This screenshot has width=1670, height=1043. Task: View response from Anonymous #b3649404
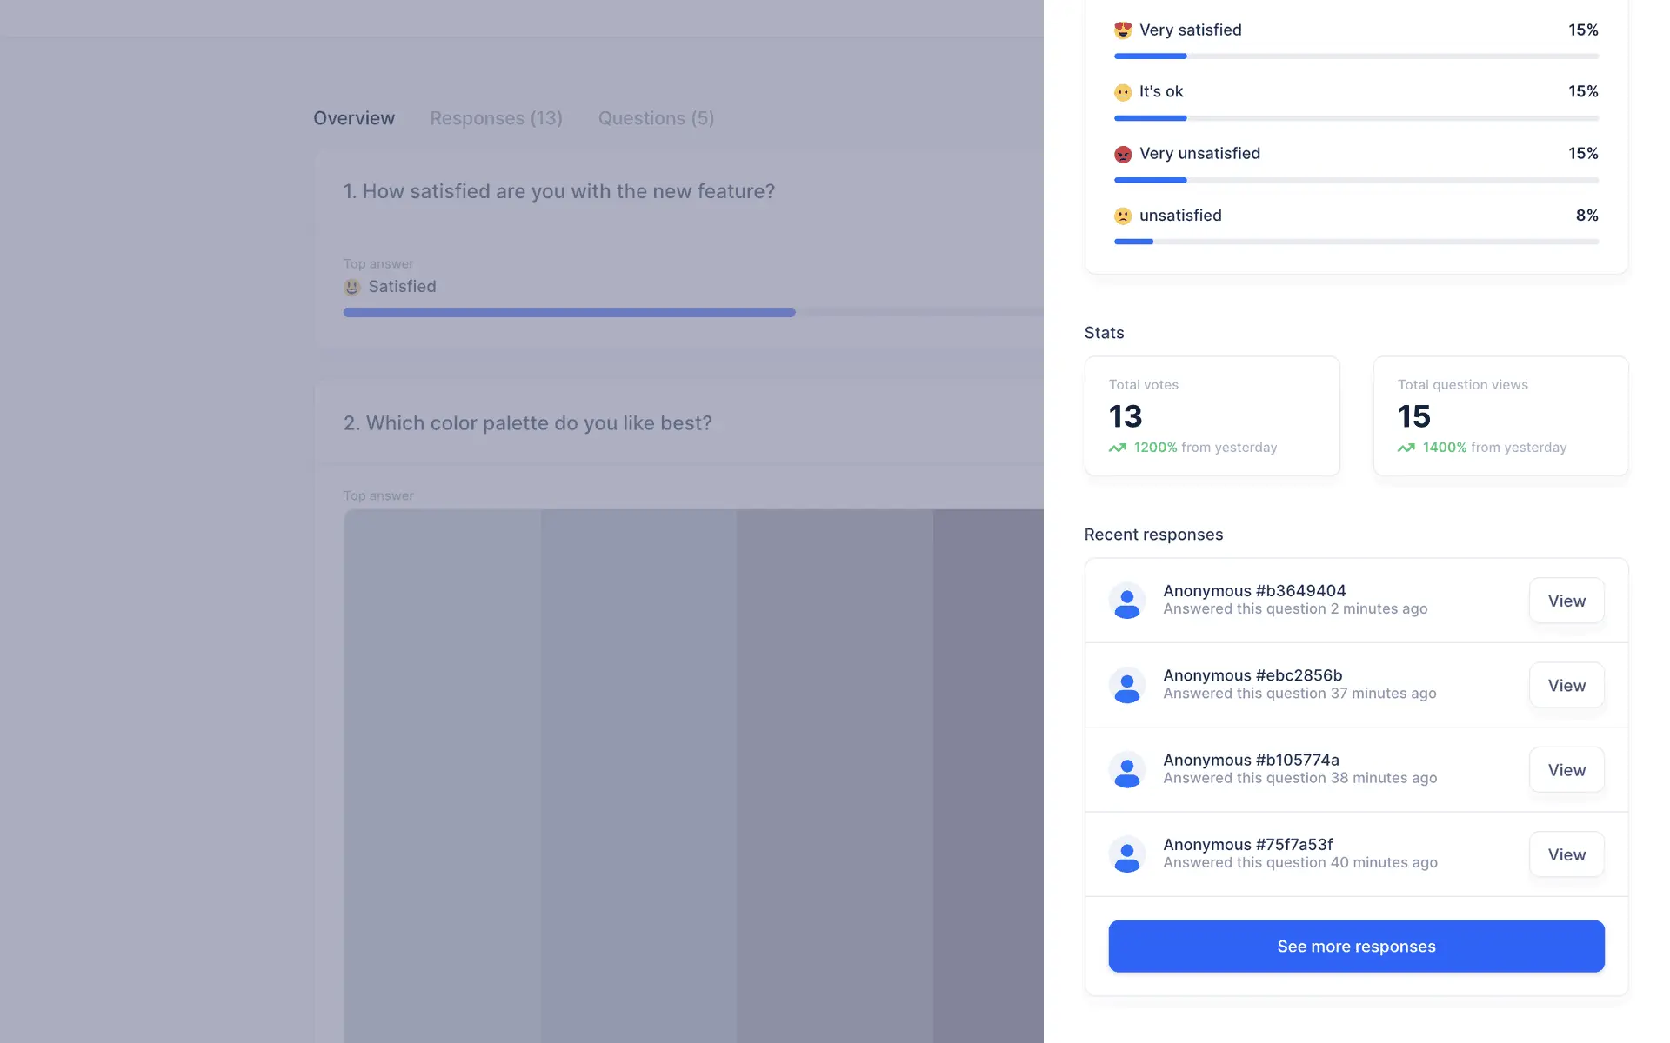(x=1566, y=601)
